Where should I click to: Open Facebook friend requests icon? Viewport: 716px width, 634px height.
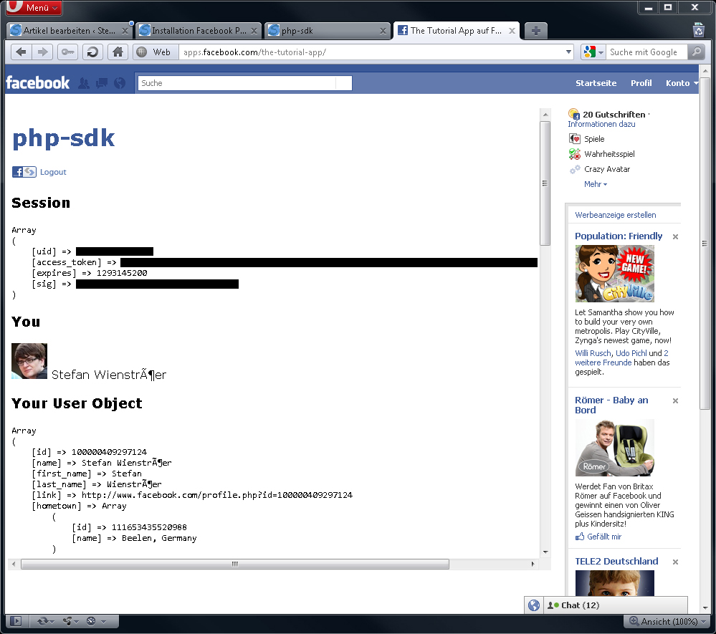pyautogui.click(x=84, y=82)
